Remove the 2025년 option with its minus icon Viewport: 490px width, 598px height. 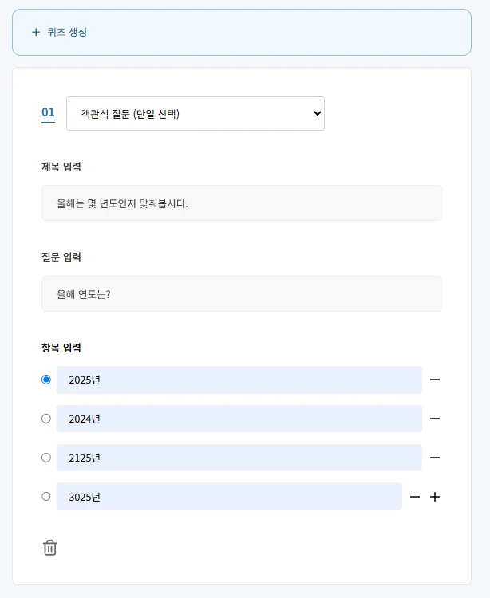(x=435, y=380)
